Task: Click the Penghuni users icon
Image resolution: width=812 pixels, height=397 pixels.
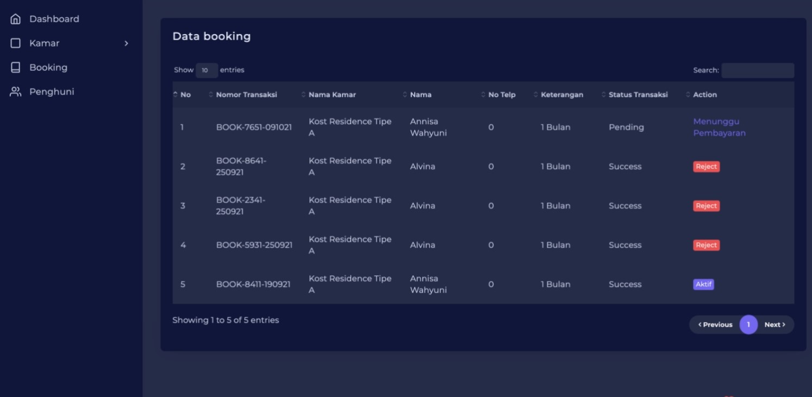Action: 16,92
